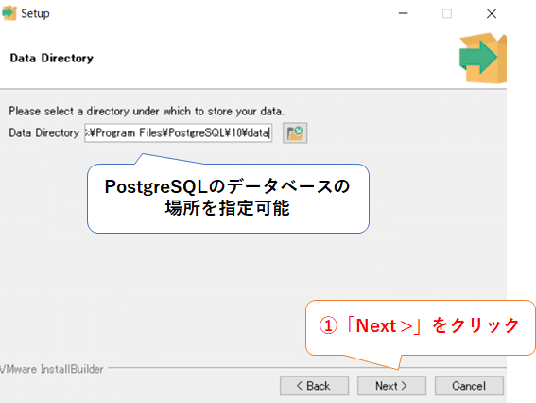The width and height of the screenshot is (536, 403).
Task: Minimize the Setup window
Action: pyautogui.click(x=404, y=13)
